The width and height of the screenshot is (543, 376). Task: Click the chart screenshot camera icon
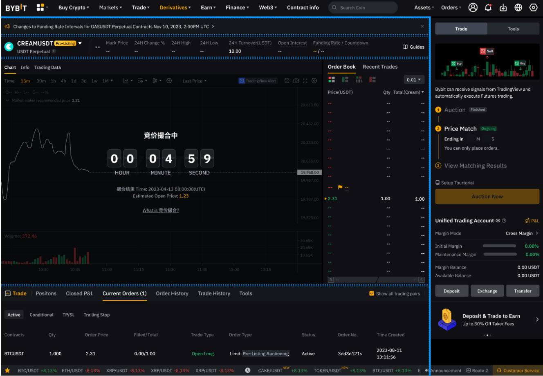click(x=296, y=81)
